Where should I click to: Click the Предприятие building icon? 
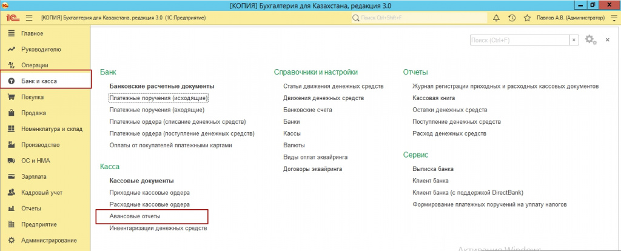(x=12, y=224)
